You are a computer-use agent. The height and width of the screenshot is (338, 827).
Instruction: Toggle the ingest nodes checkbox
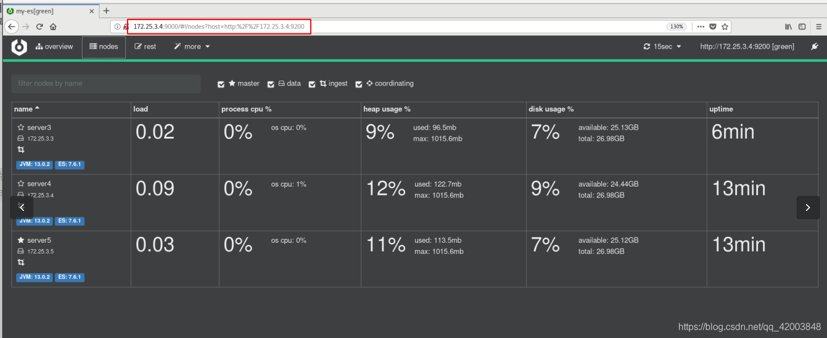313,84
